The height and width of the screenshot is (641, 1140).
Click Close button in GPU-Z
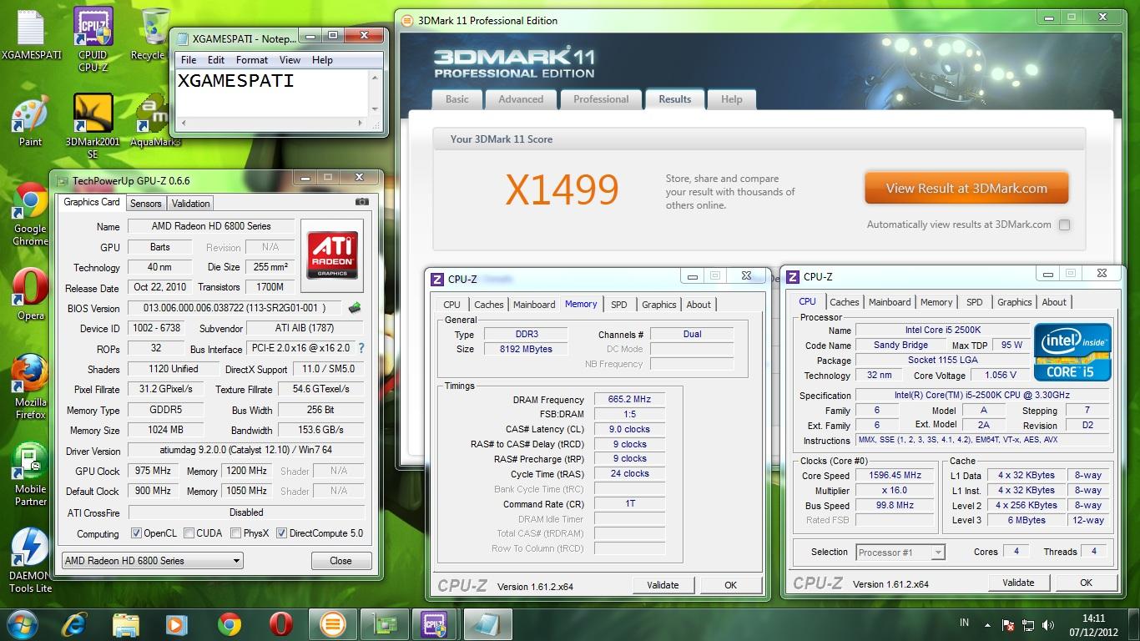click(340, 561)
